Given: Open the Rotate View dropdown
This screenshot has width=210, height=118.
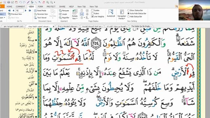Looking at the screenshot, I should [75, 14].
